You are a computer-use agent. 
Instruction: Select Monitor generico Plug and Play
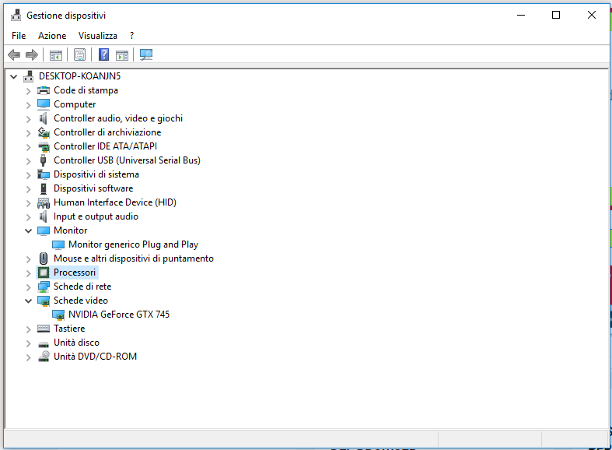coord(133,244)
